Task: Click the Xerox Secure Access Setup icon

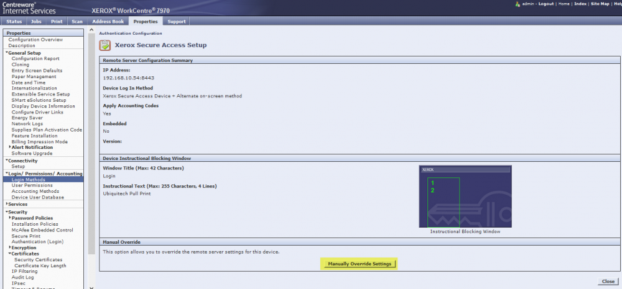Action: (x=105, y=45)
